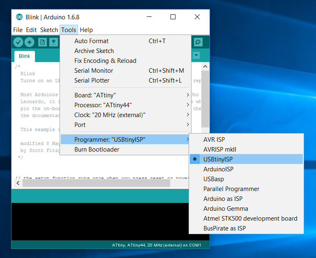Image resolution: width=316 pixels, height=258 pixels.
Task: Select ArduinoISP programmer
Action: [246, 169]
